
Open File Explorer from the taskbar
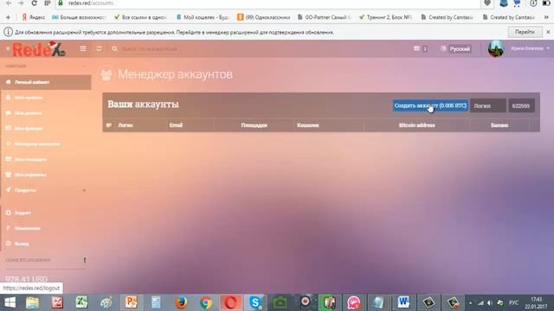33,302
